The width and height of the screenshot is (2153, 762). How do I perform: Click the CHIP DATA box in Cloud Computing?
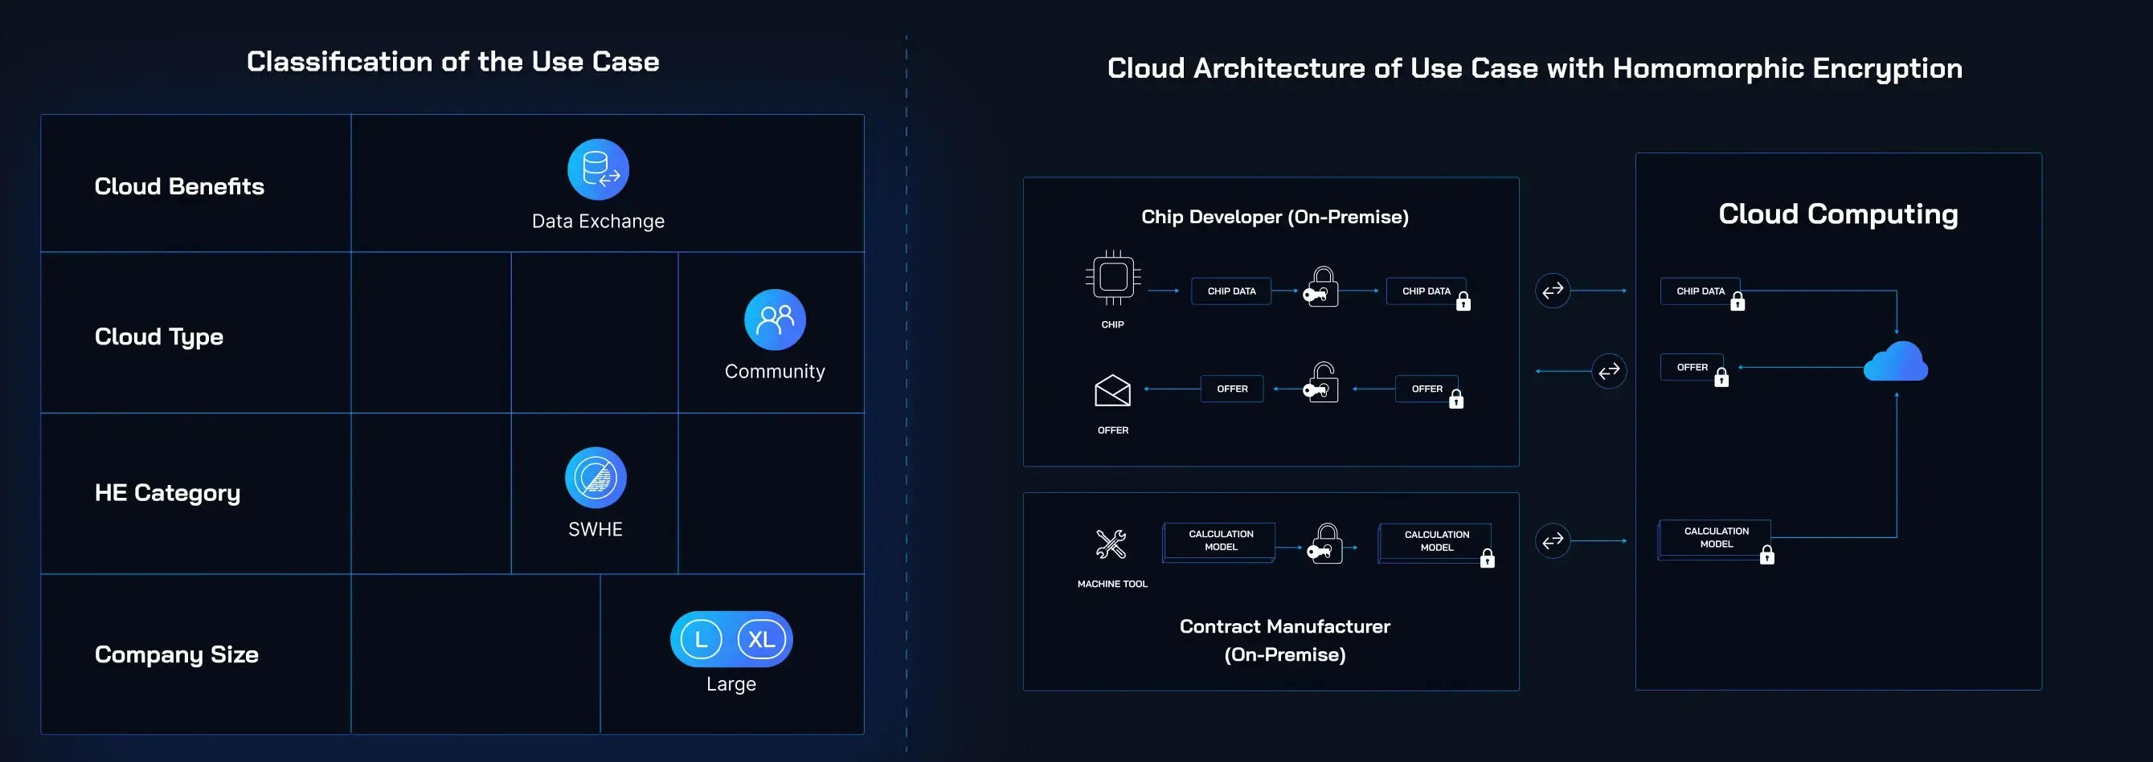(1700, 291)
